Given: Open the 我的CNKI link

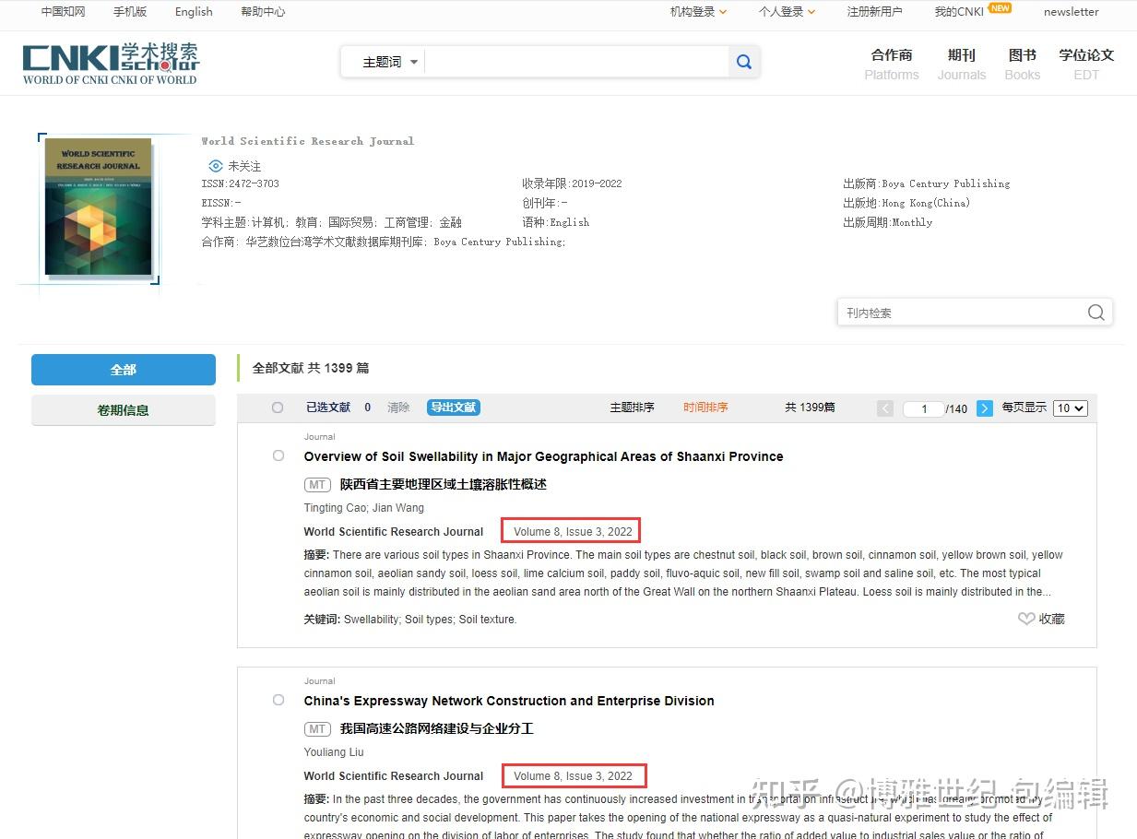Looking at the screenshot, I should 959,12.
